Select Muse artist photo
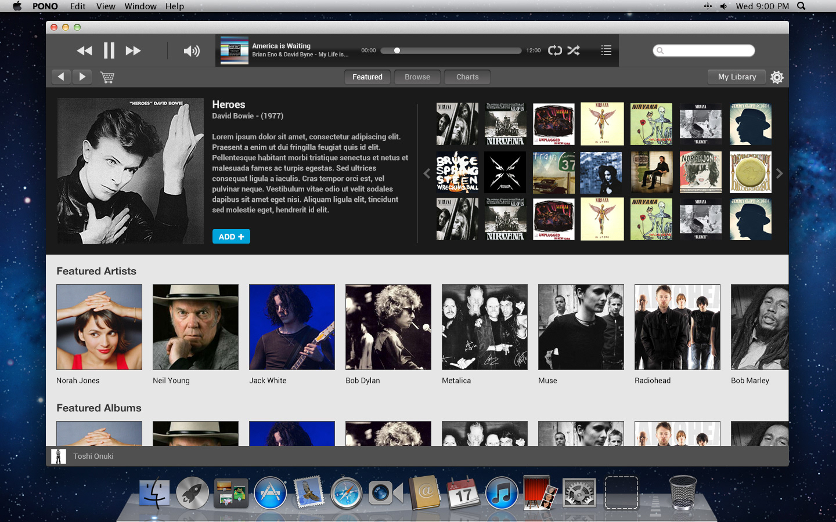 [581, 327]
